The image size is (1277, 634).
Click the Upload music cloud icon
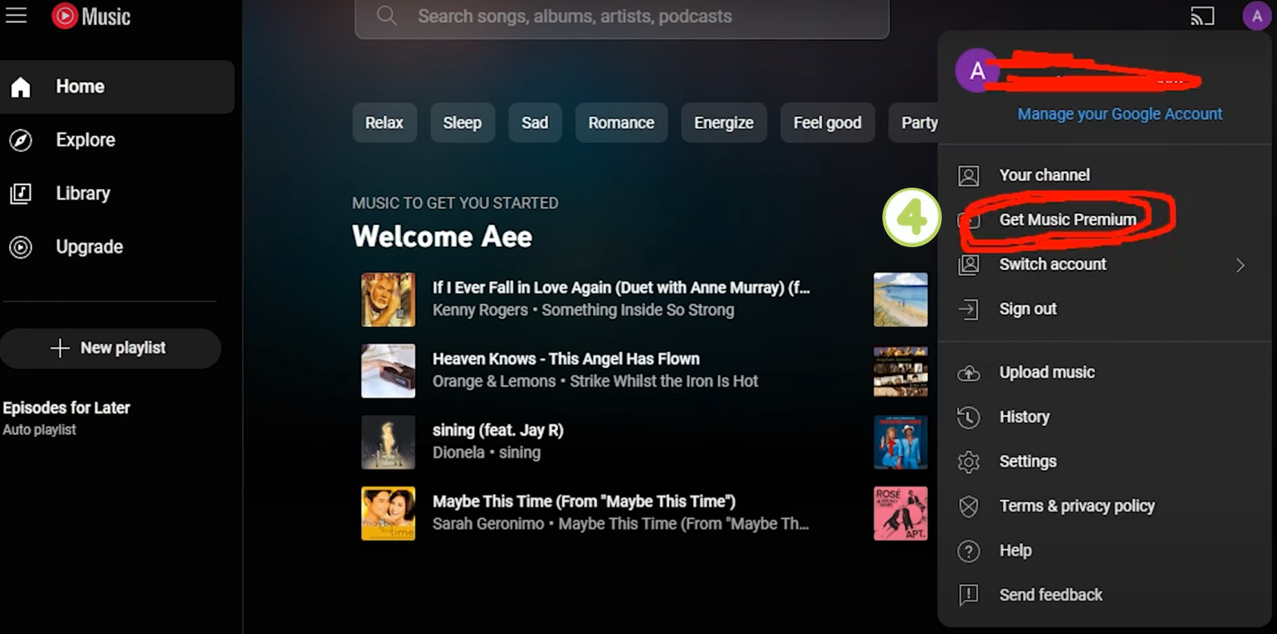(x=969, y=373)
